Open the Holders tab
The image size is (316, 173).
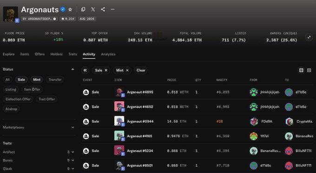(x=56, y=54)
